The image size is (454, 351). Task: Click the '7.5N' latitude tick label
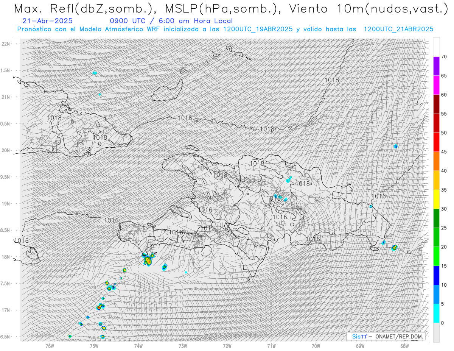click(5, 283)
